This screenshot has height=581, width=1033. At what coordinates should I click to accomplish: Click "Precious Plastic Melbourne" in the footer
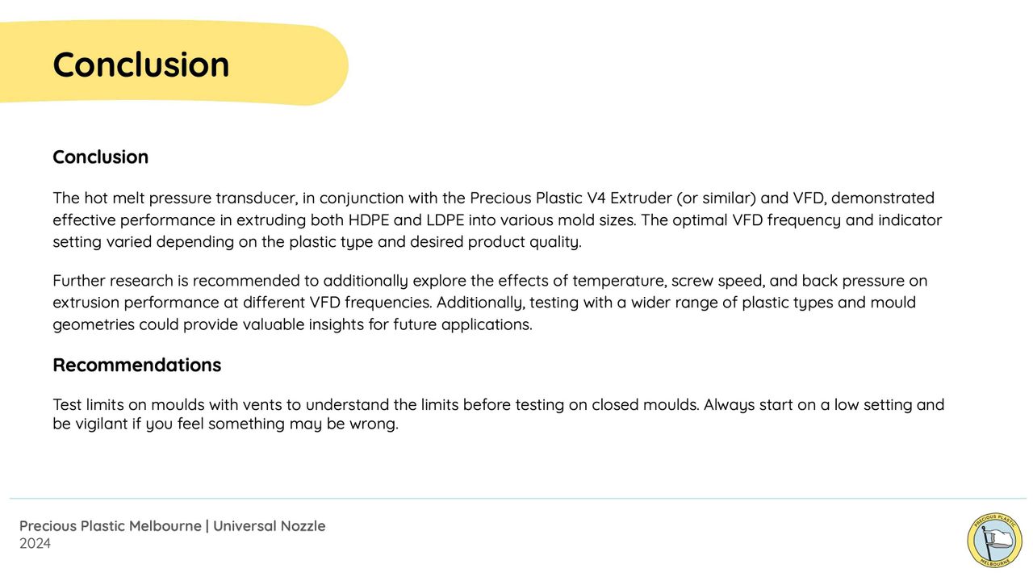[x=111, y=526]
